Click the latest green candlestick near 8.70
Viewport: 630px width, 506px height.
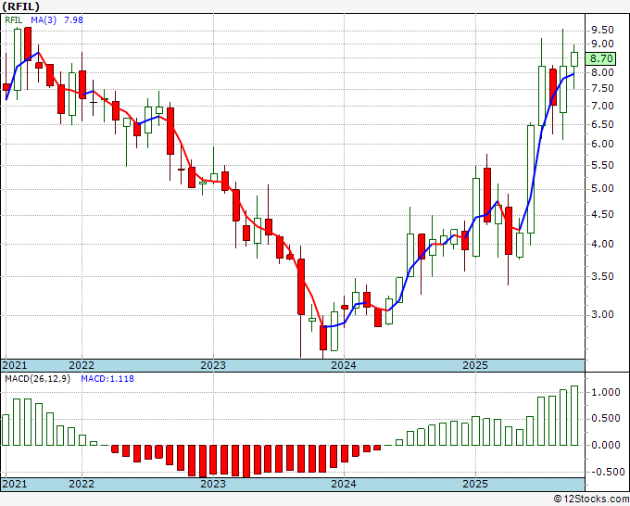pos(574,59)
